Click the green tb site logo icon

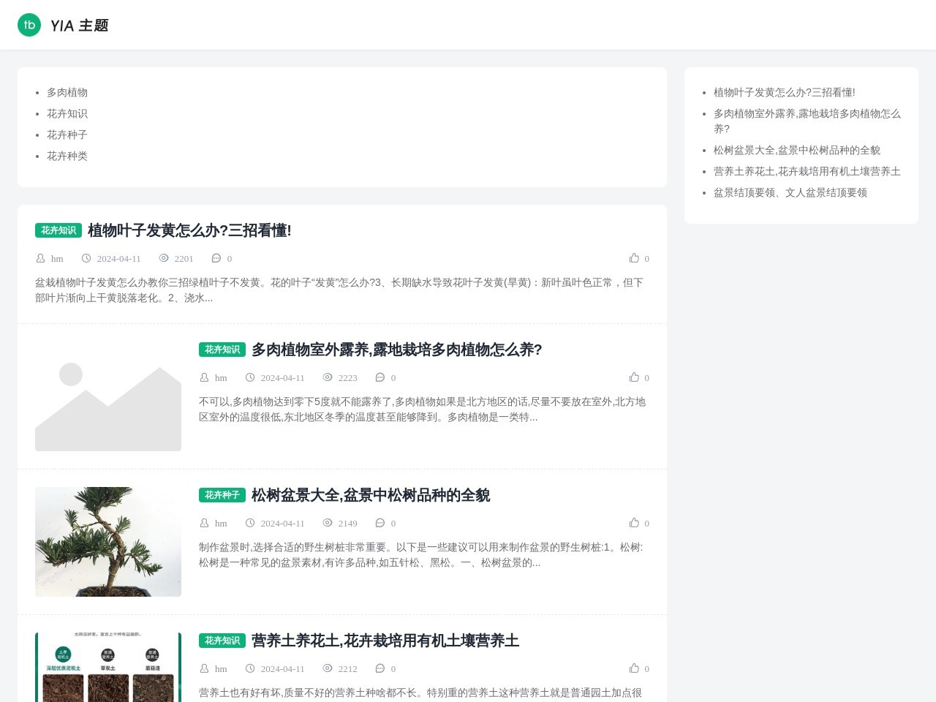point(29,25)
